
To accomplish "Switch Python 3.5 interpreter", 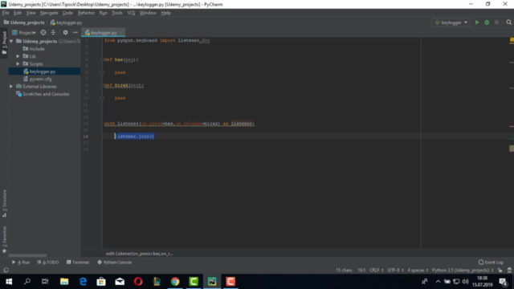I will click(x=463, y=271).
